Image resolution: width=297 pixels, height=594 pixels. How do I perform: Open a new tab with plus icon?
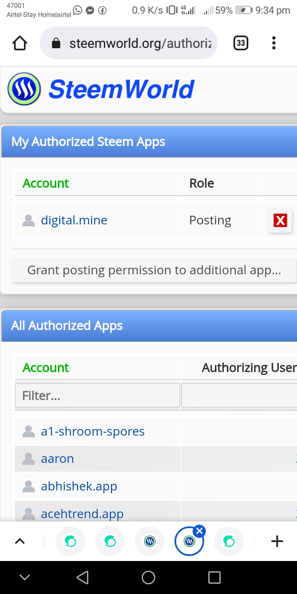[x=277, y=541]
